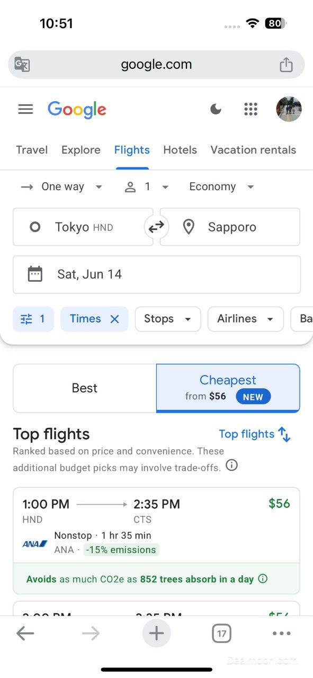Share the page via the share icon
313x678 pixels.
click(x=286, y=64)
